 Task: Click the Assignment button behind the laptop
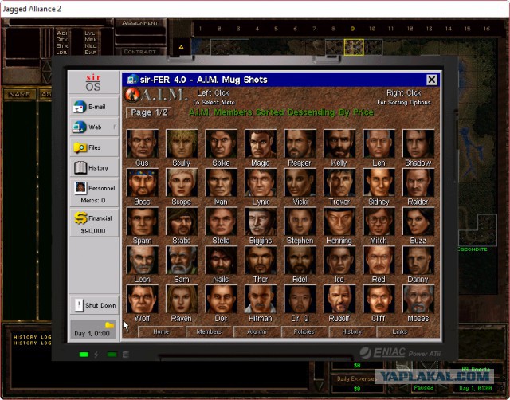pos(140,23)
